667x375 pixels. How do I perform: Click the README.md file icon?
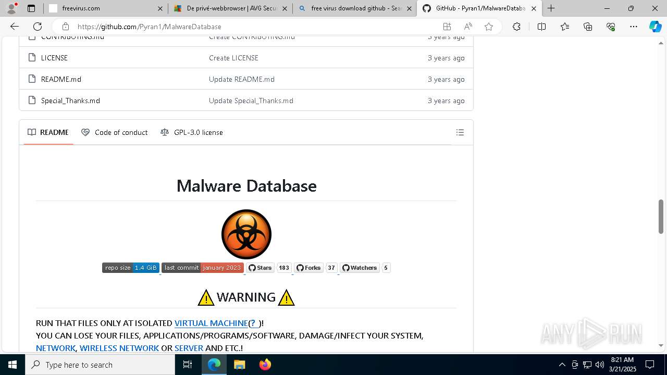click(32, 79)
